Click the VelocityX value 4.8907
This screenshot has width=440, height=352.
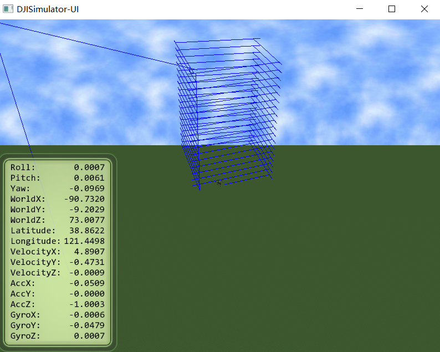point(89,252)
